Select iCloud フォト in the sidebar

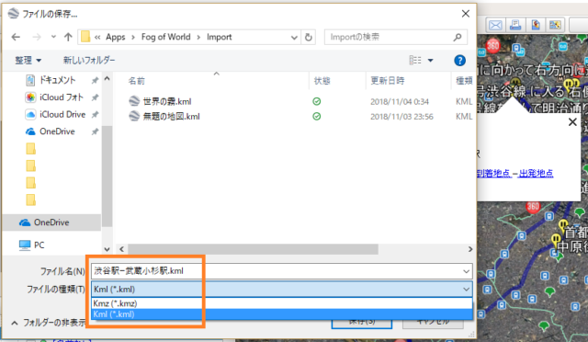point(62,97)
